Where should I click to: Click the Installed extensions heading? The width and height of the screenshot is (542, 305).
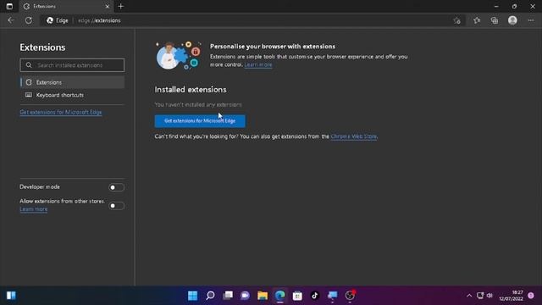click(x=191, y=90)
